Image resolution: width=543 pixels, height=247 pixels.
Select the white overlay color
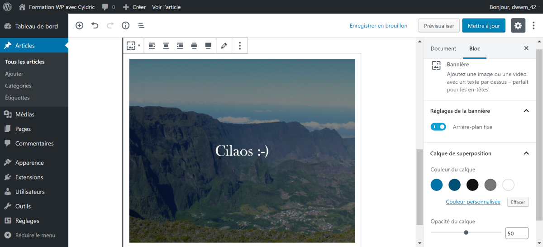point(509,185)
